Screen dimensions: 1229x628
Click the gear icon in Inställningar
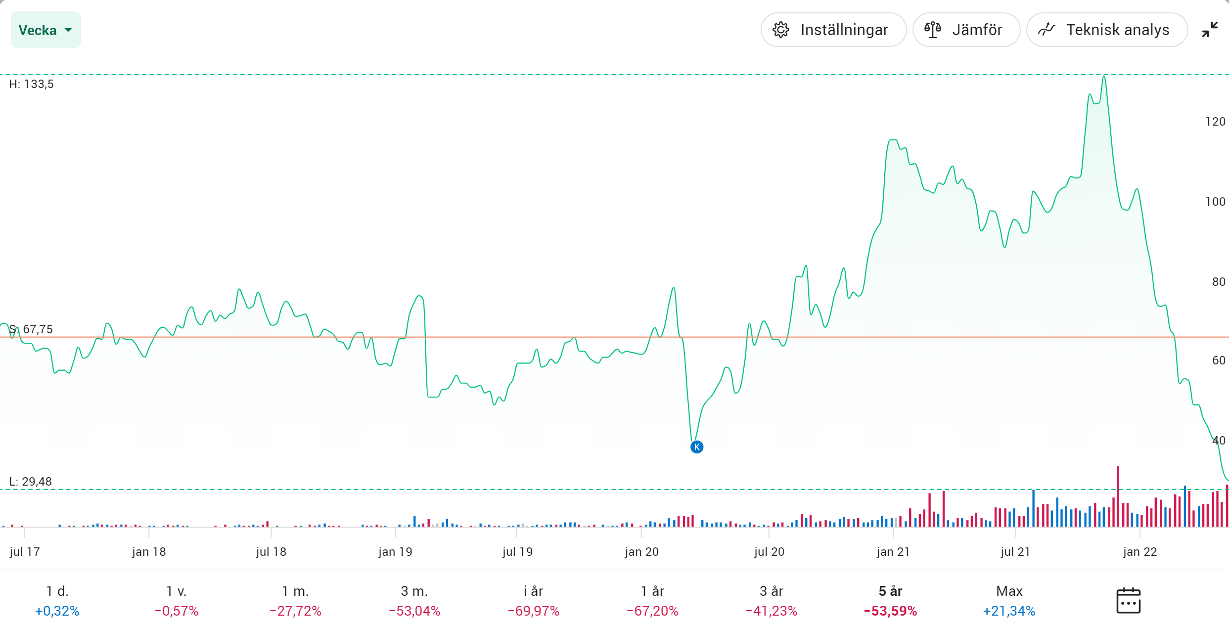(781, 30)
